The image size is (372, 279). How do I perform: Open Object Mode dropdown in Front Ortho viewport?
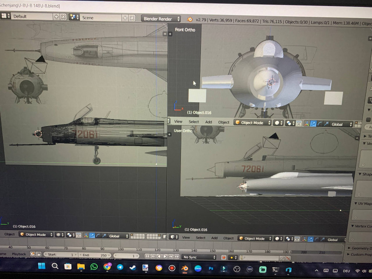[252, 123]
